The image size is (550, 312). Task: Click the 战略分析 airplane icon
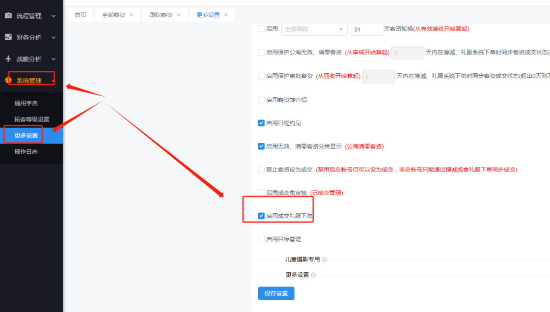[x=7, y=58]
